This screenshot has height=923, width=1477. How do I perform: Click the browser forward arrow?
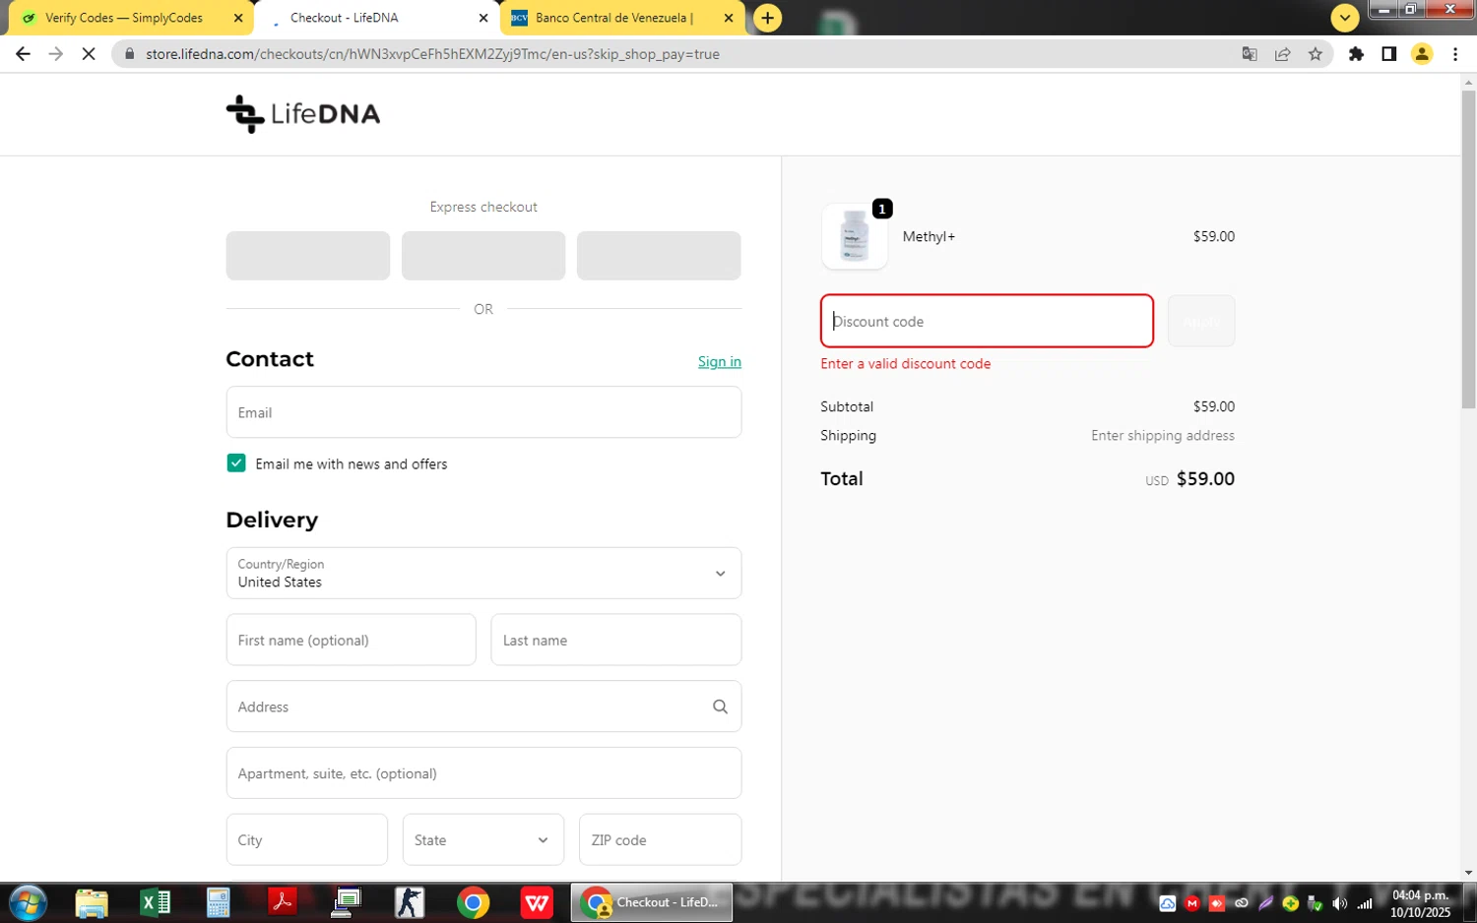click(55, 54)
